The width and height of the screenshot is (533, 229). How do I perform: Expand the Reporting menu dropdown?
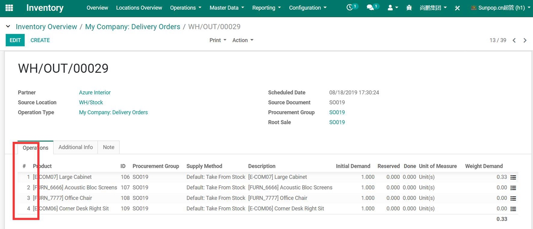click(x=266, y=8)
